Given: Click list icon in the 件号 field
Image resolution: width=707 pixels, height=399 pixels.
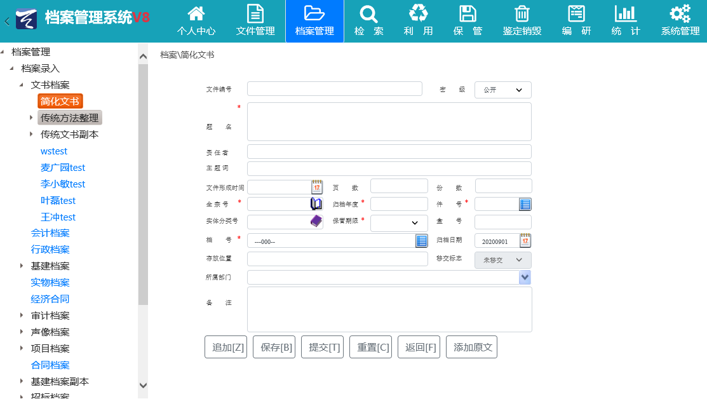Looking at the screenshot, I should pyautogui.click(x=525, y=204).
